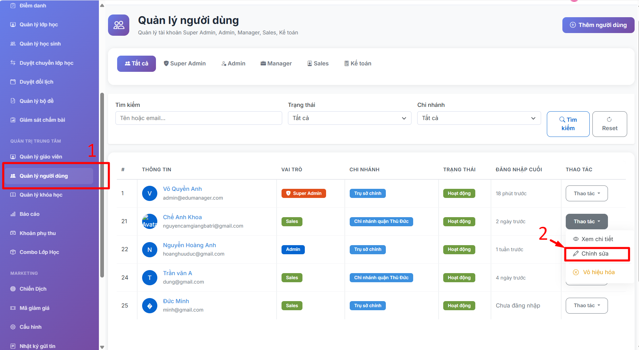Switch to the Super Admin tab
This screenshot has height=350, width=639.
185,63
